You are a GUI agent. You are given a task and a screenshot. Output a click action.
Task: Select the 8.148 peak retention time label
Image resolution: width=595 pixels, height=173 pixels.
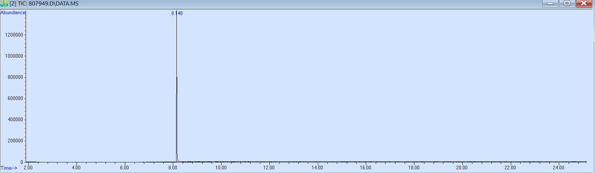coord(177,14)
